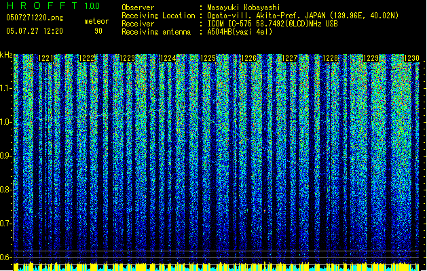Click the 1225 time marker
The width and height of the screenshot is (427, 271).
208,58
